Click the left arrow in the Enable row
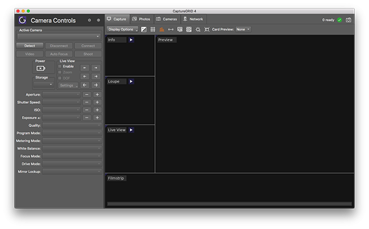Screen dimensions: 369x229 point(85,68)
